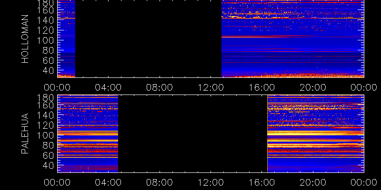Select the 160 tick label on HOLLOMAN axis
Screen dimensions: 381x190
(x=46, y=10)
